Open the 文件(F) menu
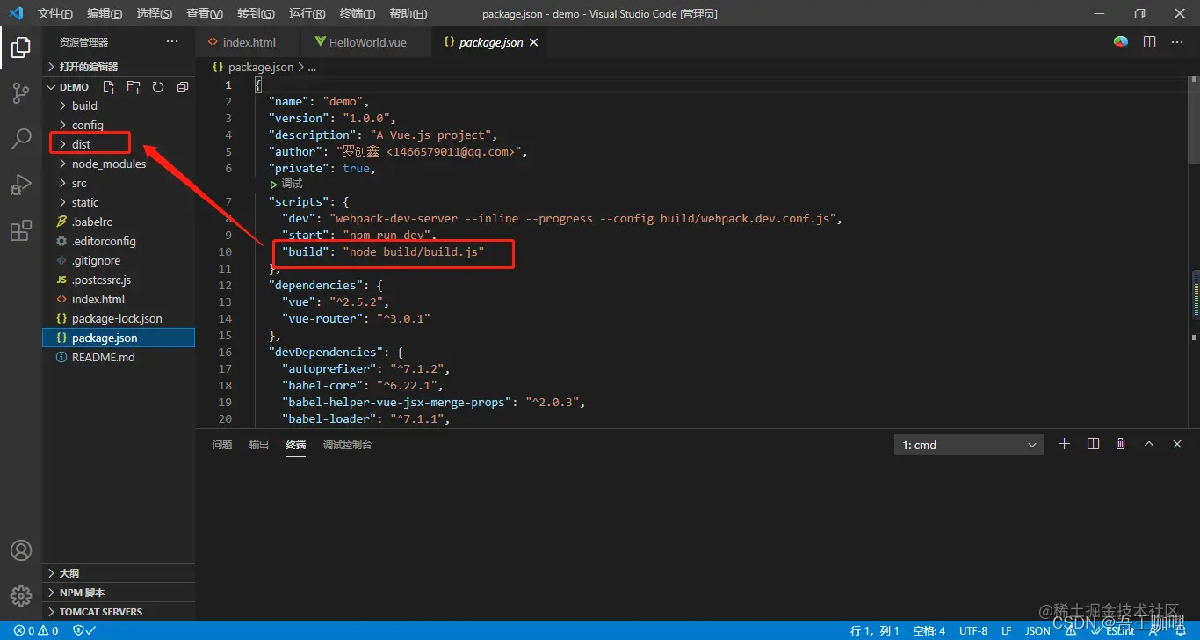This screenshot has height=640, width=1200. pyautogui.click(x=55, y=14)
